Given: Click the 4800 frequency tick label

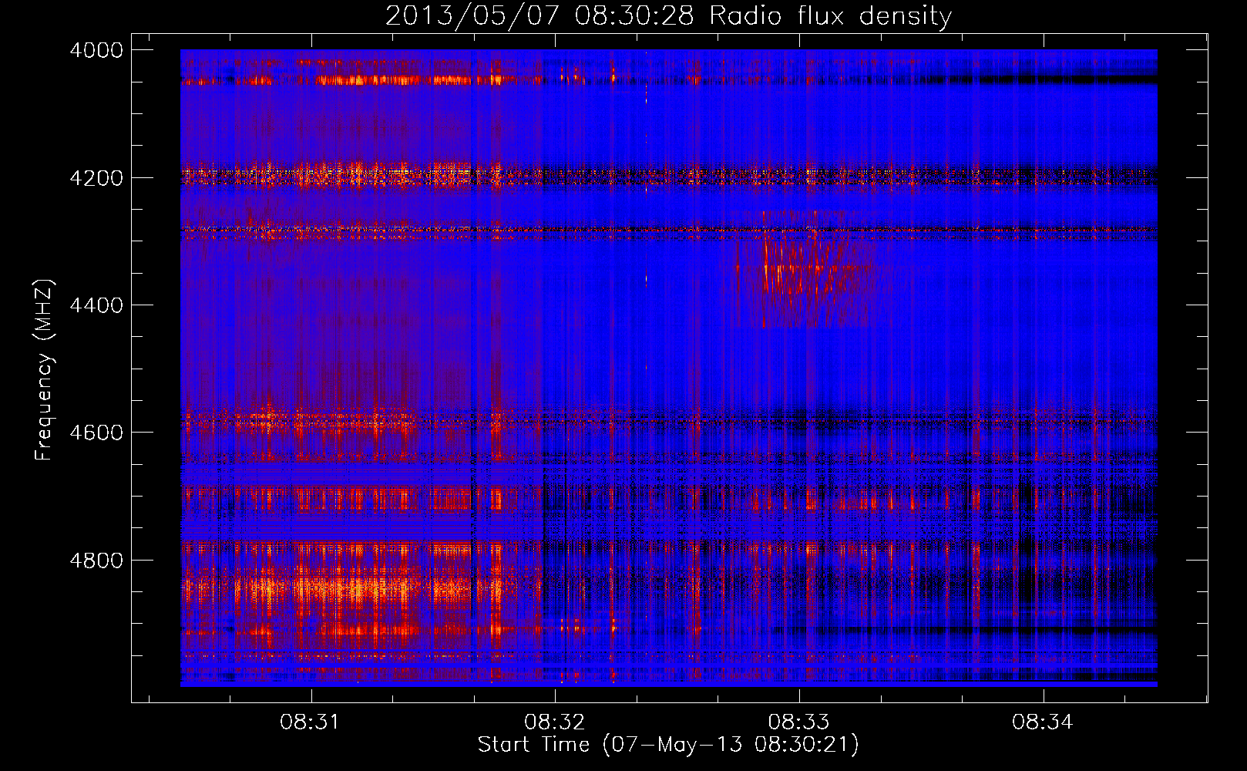Looking at the screenshot, I should 96,560.
